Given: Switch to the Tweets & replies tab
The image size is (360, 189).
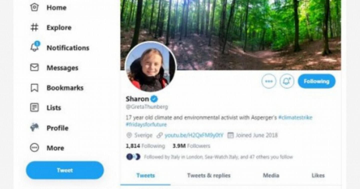Looking at the screenshot, I should pos(209,175).
